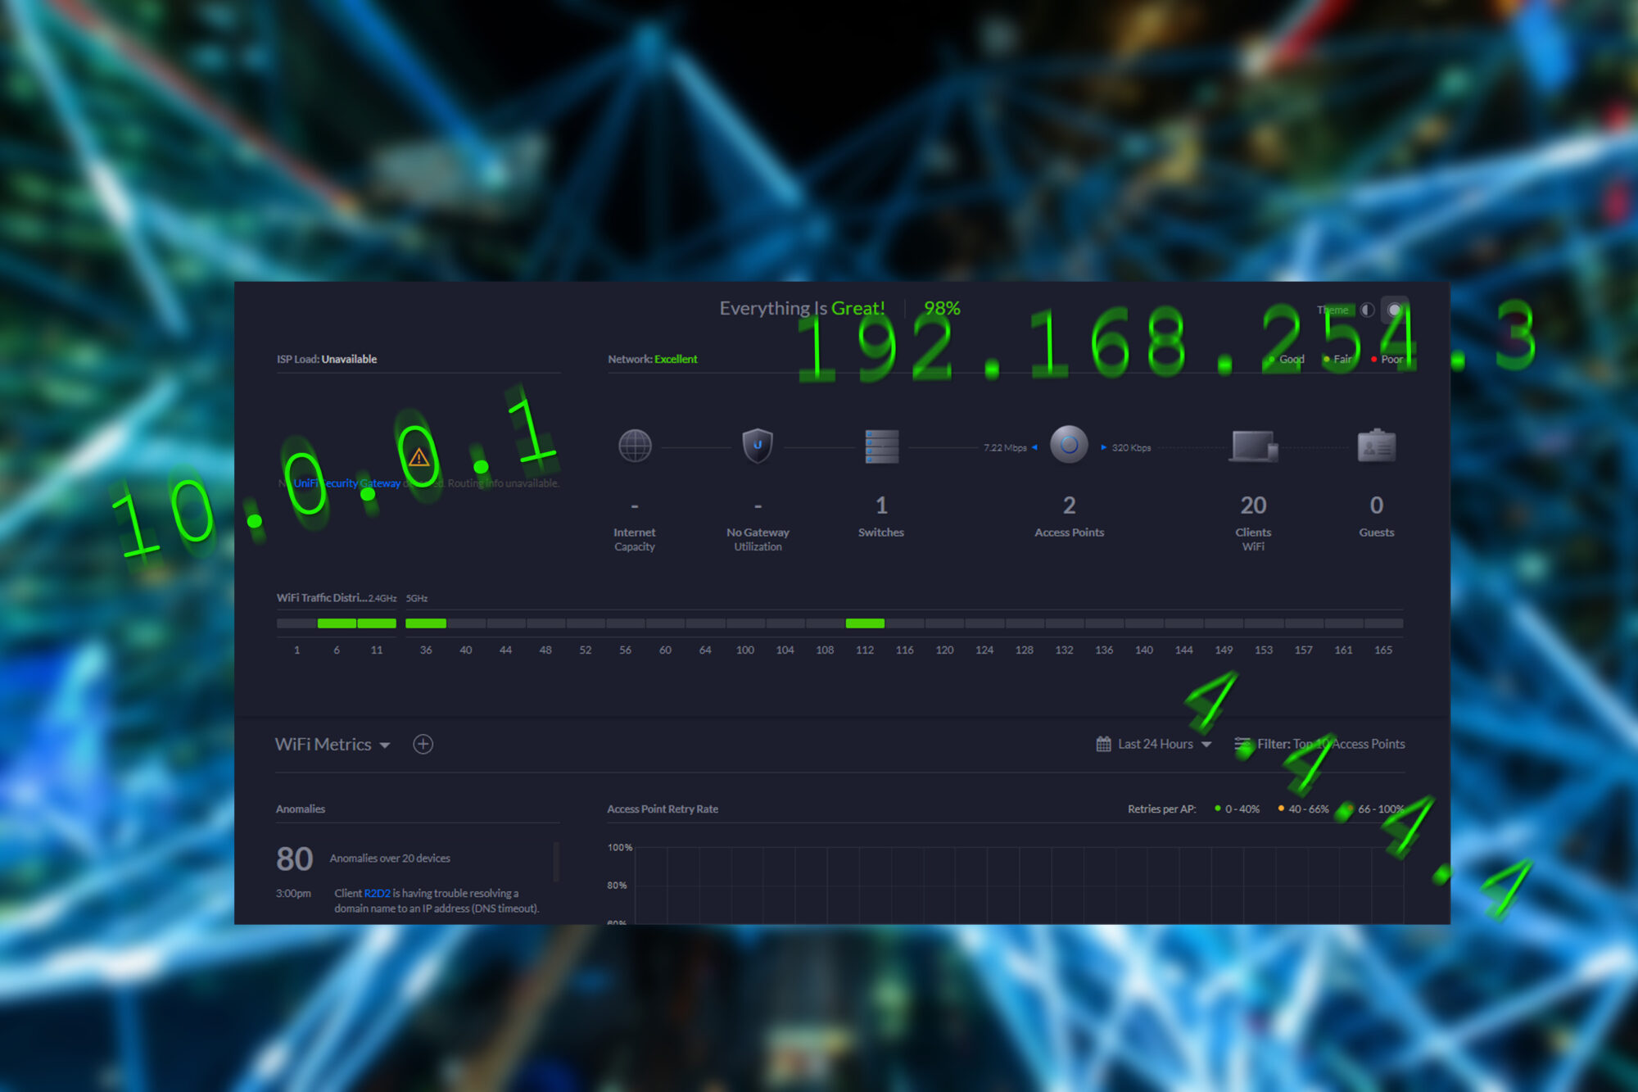This screenshot has width=1638, height=1092.
Task: Click the Access Points disc icon
Action: tap(1069, 445)
